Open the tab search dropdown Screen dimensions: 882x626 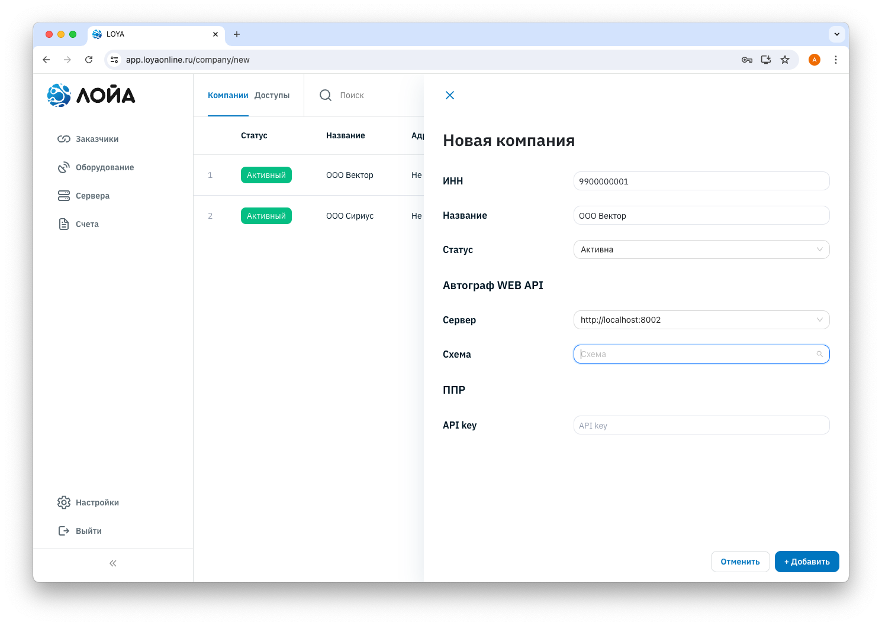pos(837,34)
